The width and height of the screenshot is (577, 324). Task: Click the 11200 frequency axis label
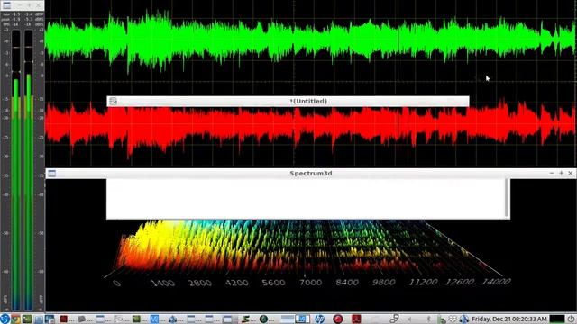pyautogui.click(x=423, y=282)
